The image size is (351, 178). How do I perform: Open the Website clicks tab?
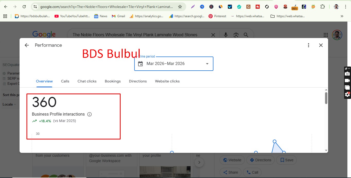[x=167, y=81]
